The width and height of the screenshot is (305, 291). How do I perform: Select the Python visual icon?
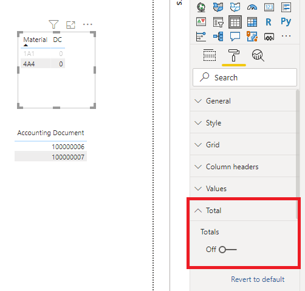[x=286, y=21]
